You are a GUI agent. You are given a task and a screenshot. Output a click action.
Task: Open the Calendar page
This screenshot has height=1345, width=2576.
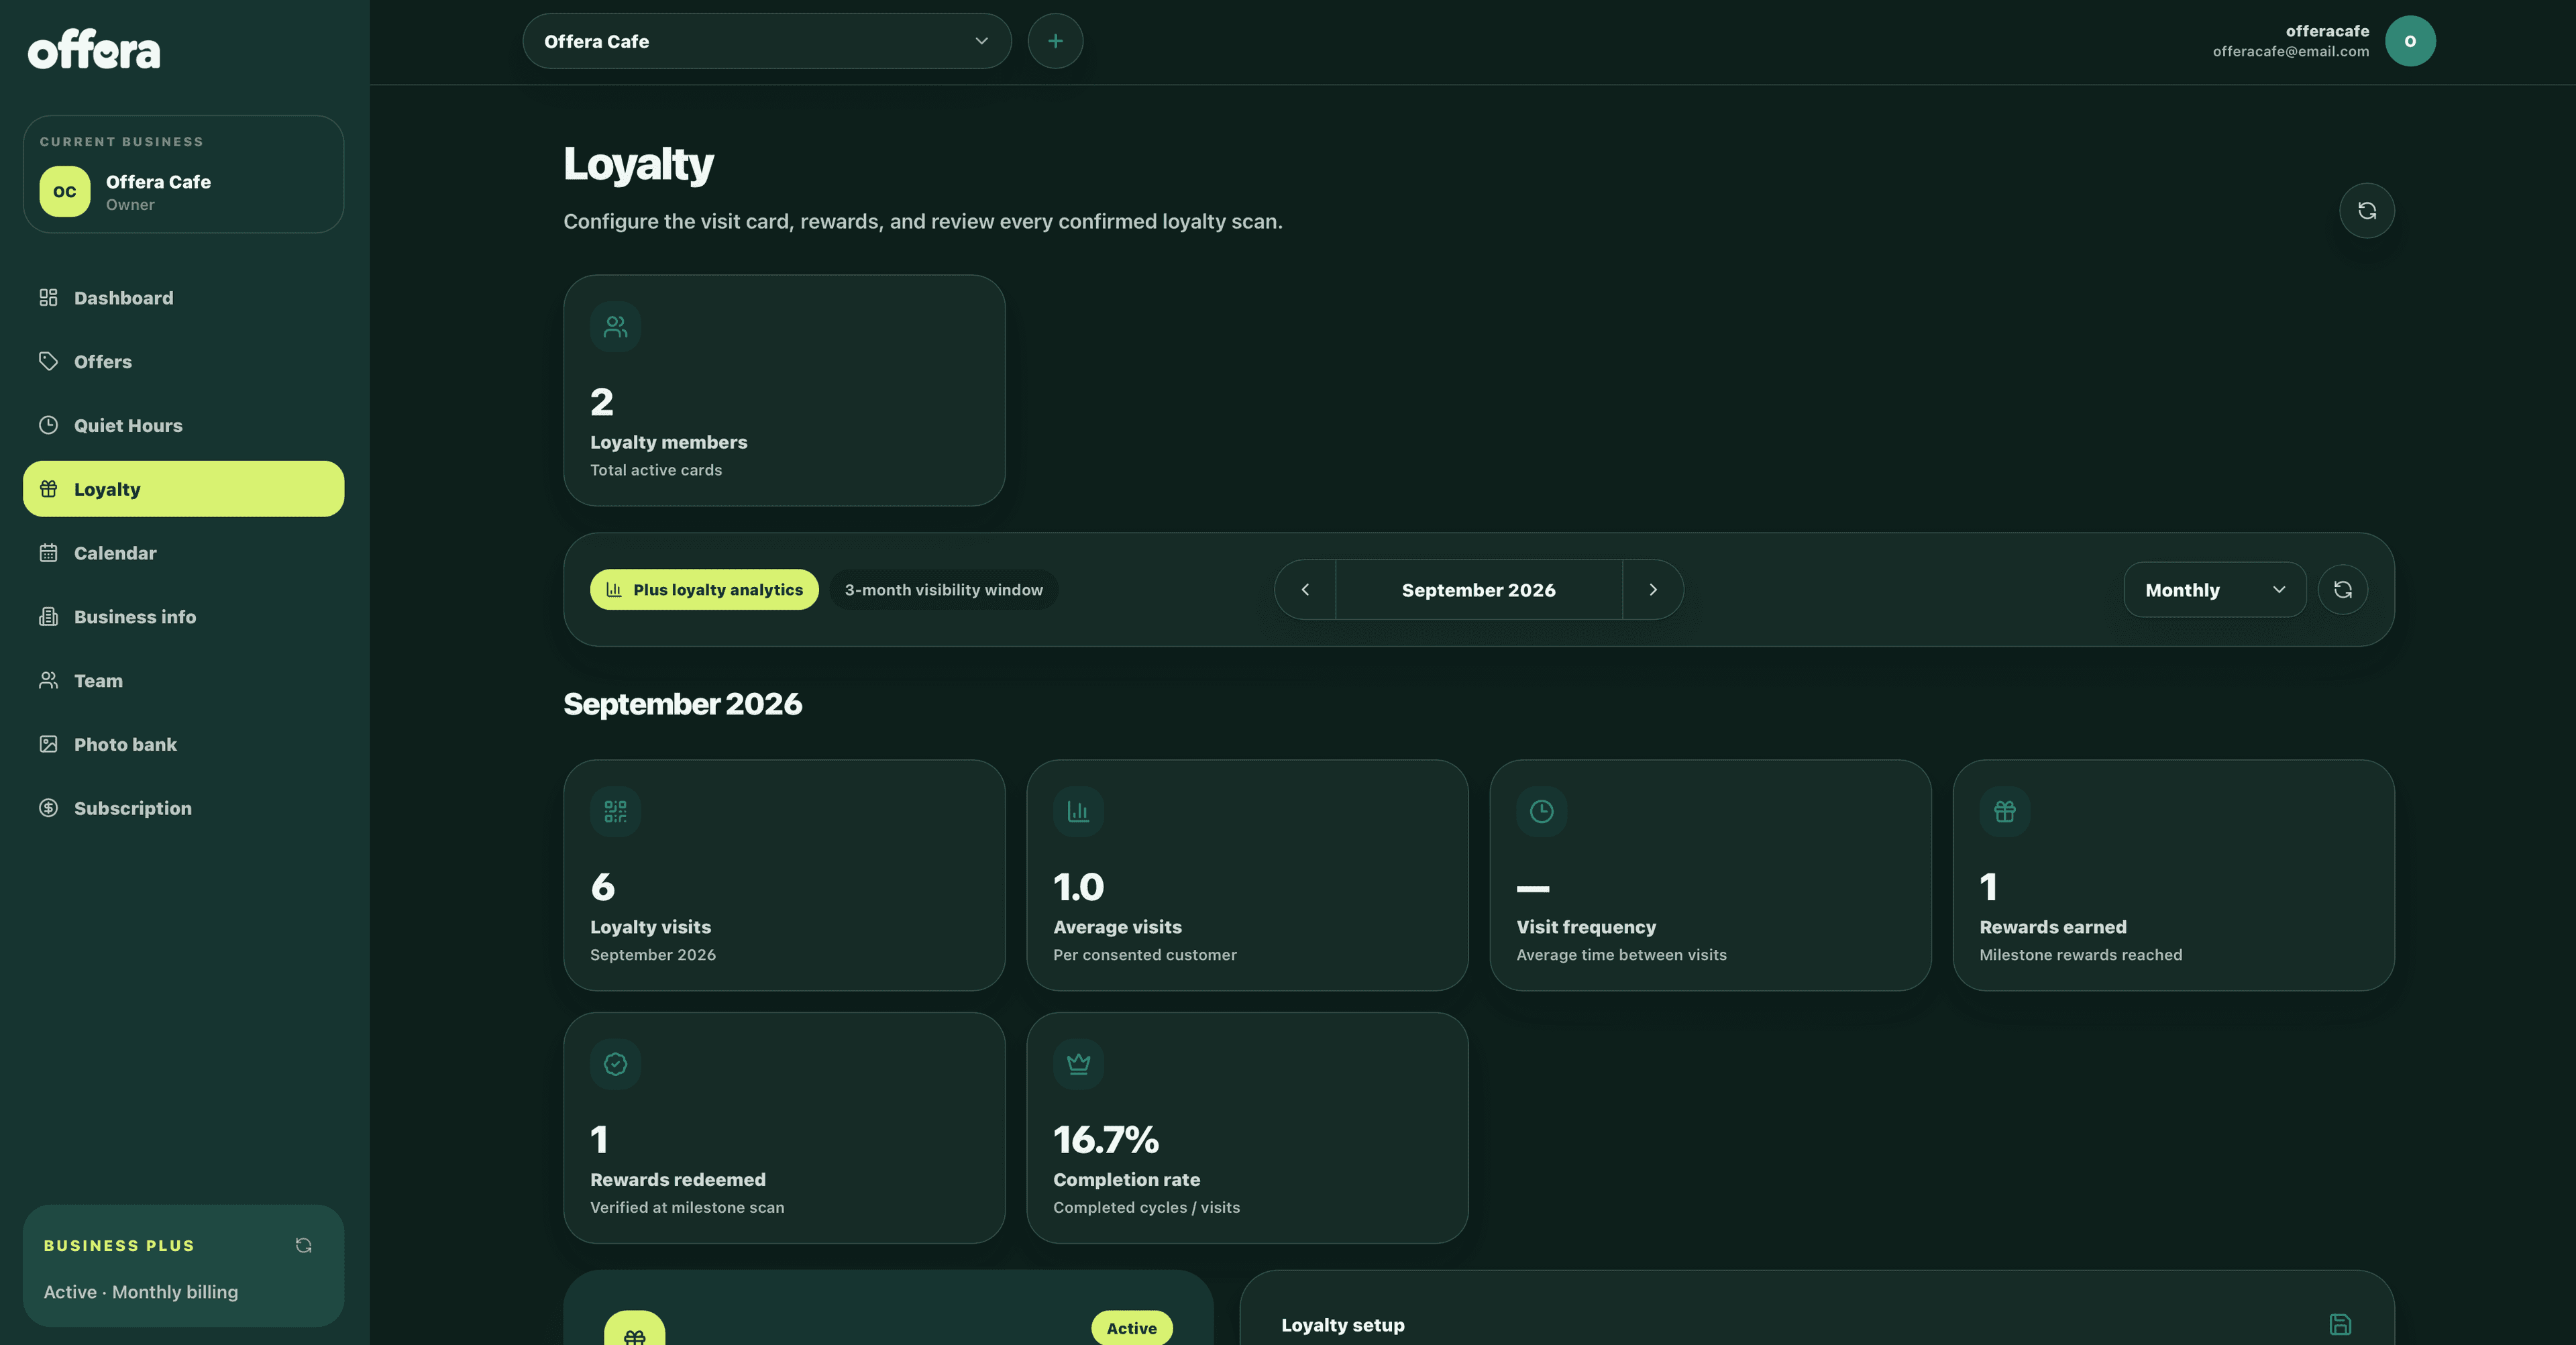[x=183, y=553]
